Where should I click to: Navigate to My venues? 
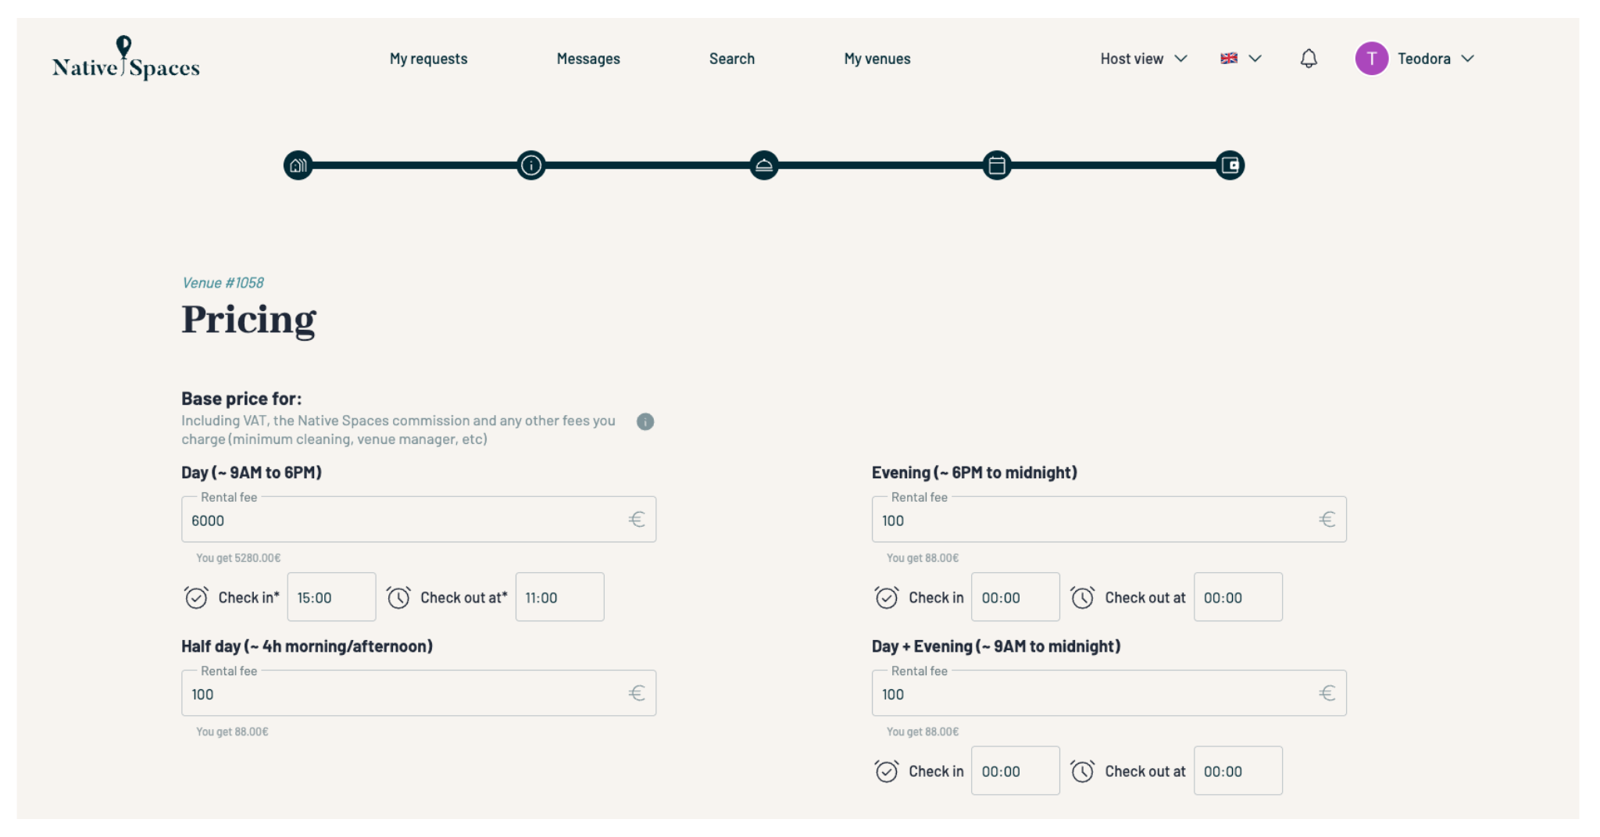click(x=877, y=59)
